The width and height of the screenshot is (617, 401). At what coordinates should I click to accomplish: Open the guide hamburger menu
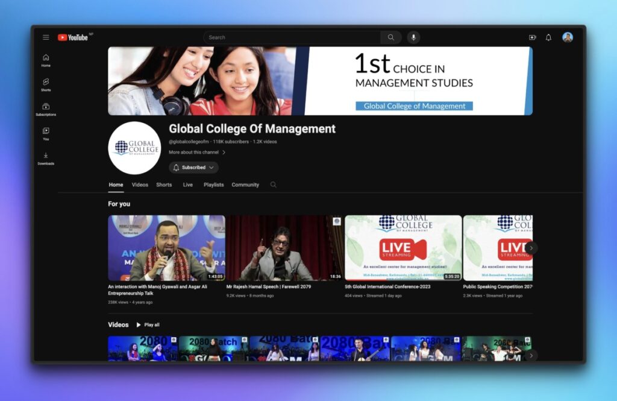point(46,37)
